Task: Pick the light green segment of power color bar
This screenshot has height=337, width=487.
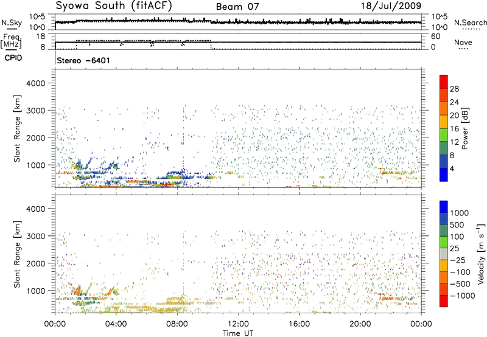Action: [x=444, y=135]
